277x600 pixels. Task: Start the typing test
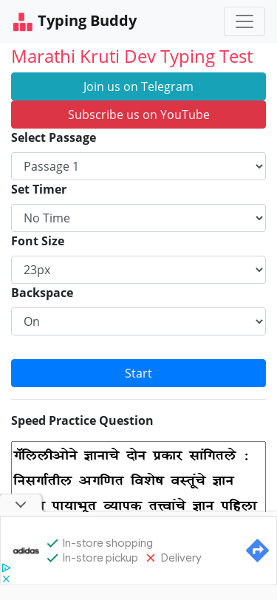[x=139, y=373]
